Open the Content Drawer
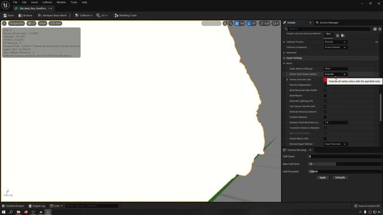Screen dimensions: 383x215 coord(13,206)
